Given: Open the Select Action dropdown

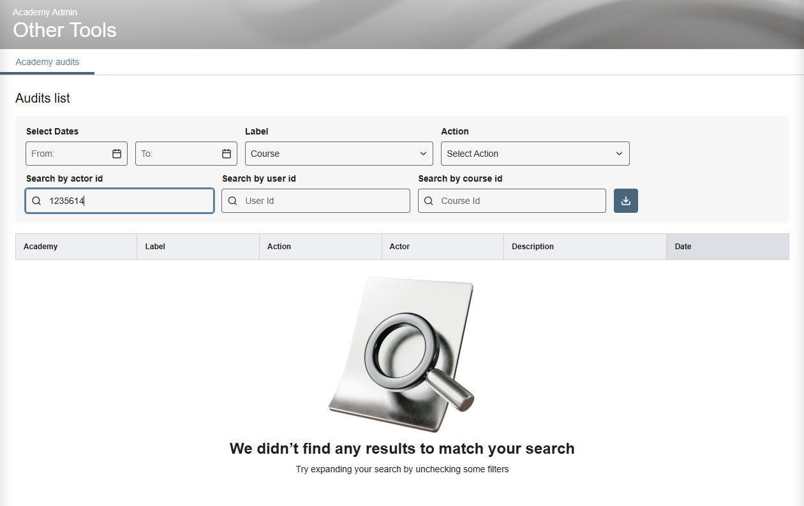Looking at the screenshot, I should (x=535, y=153).
